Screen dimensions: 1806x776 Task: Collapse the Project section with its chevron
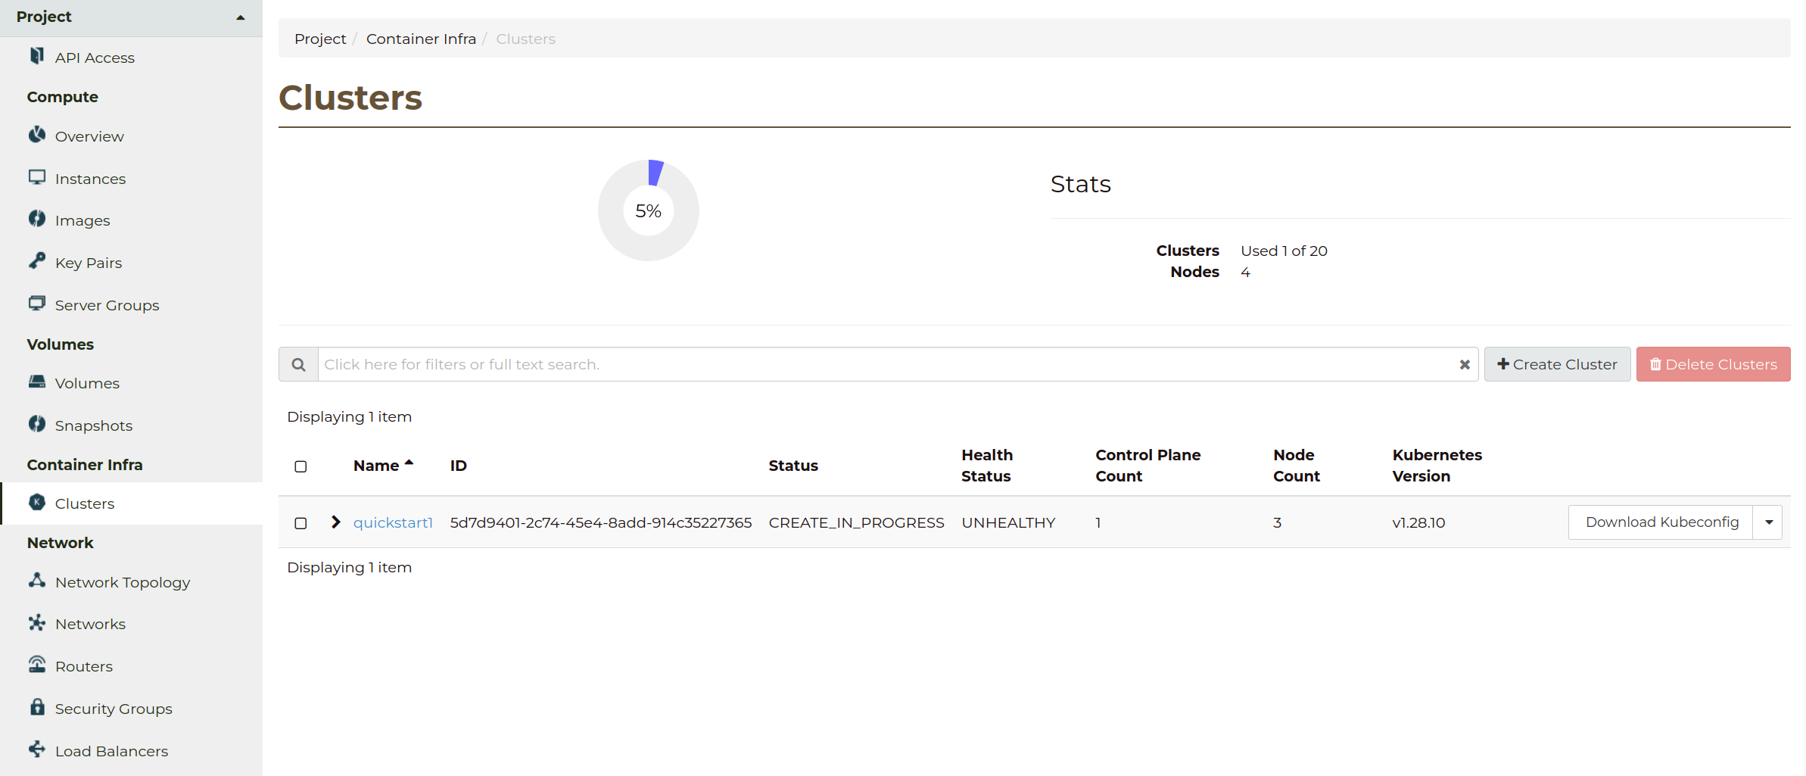pyautogui.click(x=240, y=16)
